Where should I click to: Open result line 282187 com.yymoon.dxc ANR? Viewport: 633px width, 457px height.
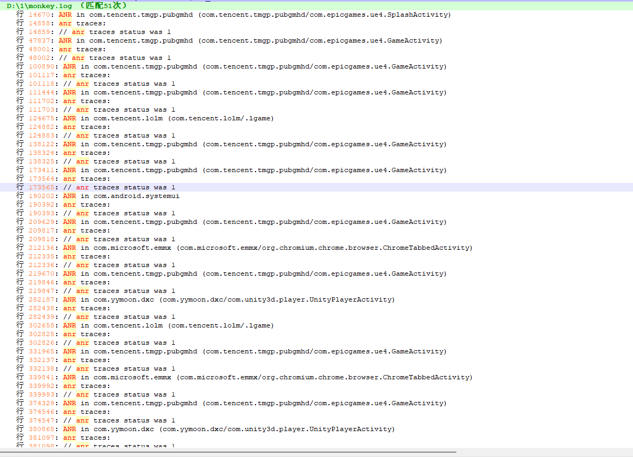click(x=316, y=299)
